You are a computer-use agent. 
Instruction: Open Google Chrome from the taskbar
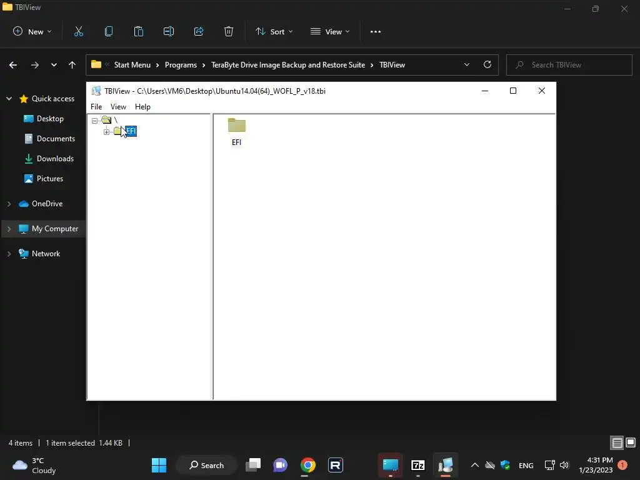tap(308, 465)
